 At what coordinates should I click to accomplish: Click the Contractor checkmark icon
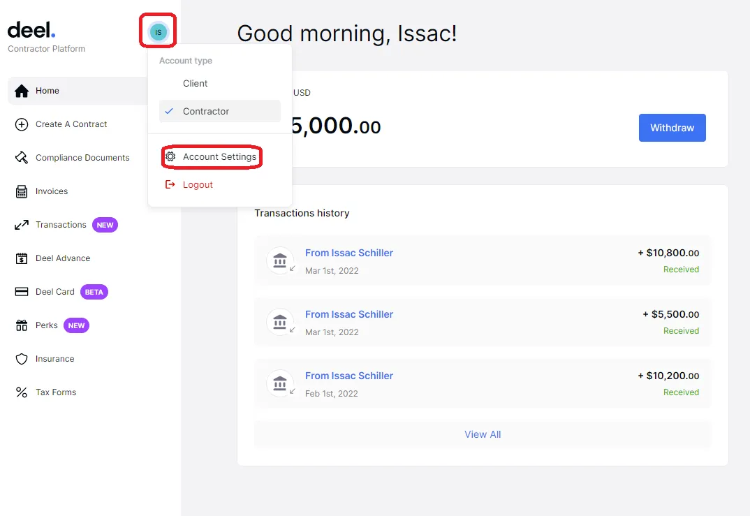tap(169, 111)
